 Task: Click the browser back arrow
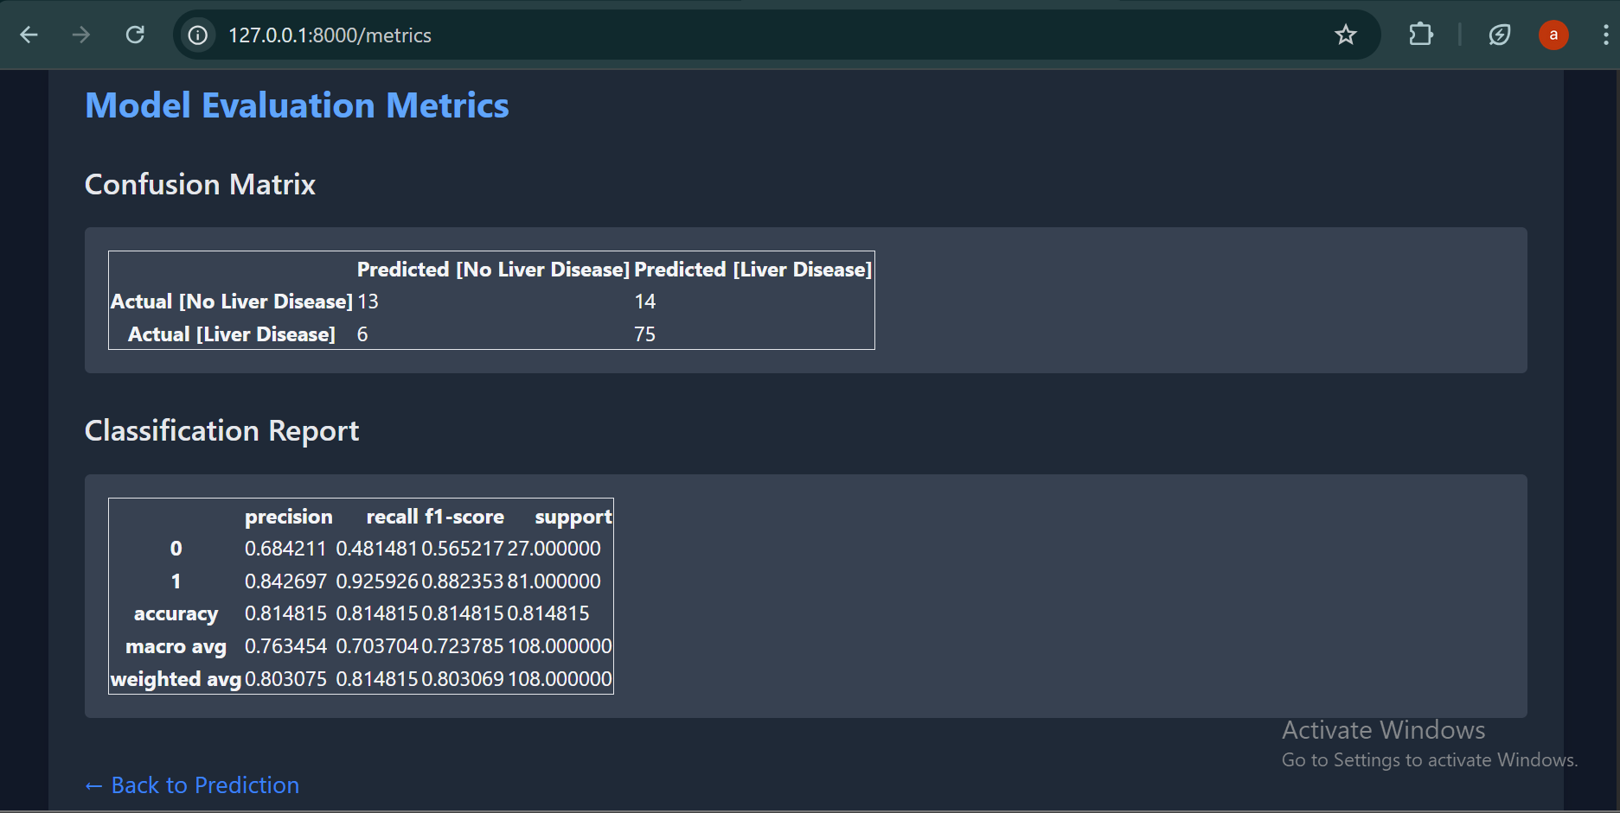(x=29, y=35)
